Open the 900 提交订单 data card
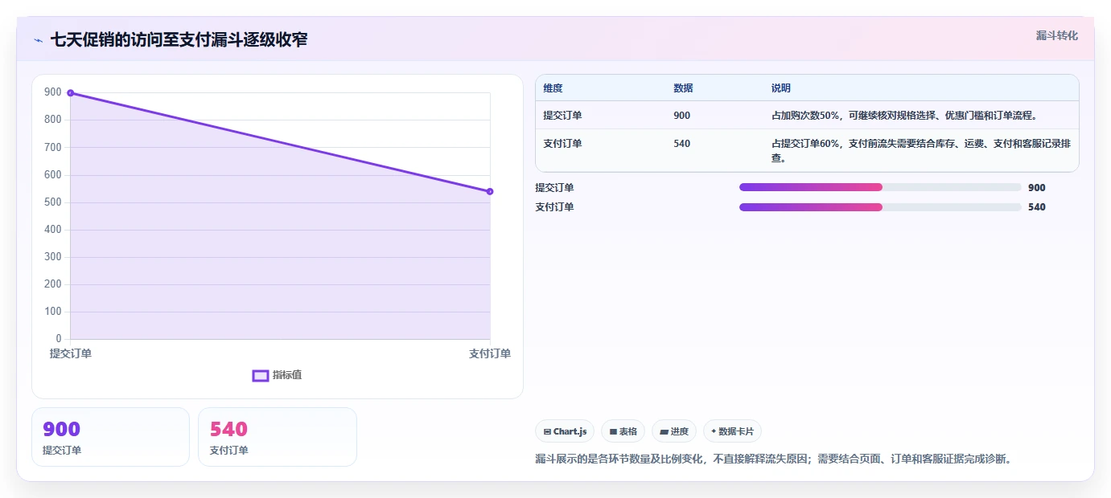The width and height of the screenshot is (1111, 498). (110, 437)
